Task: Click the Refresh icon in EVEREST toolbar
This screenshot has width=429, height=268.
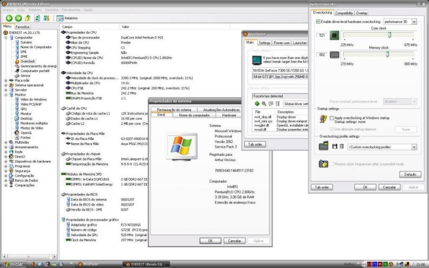Action: pyautogui.click(x=37, y=18)
